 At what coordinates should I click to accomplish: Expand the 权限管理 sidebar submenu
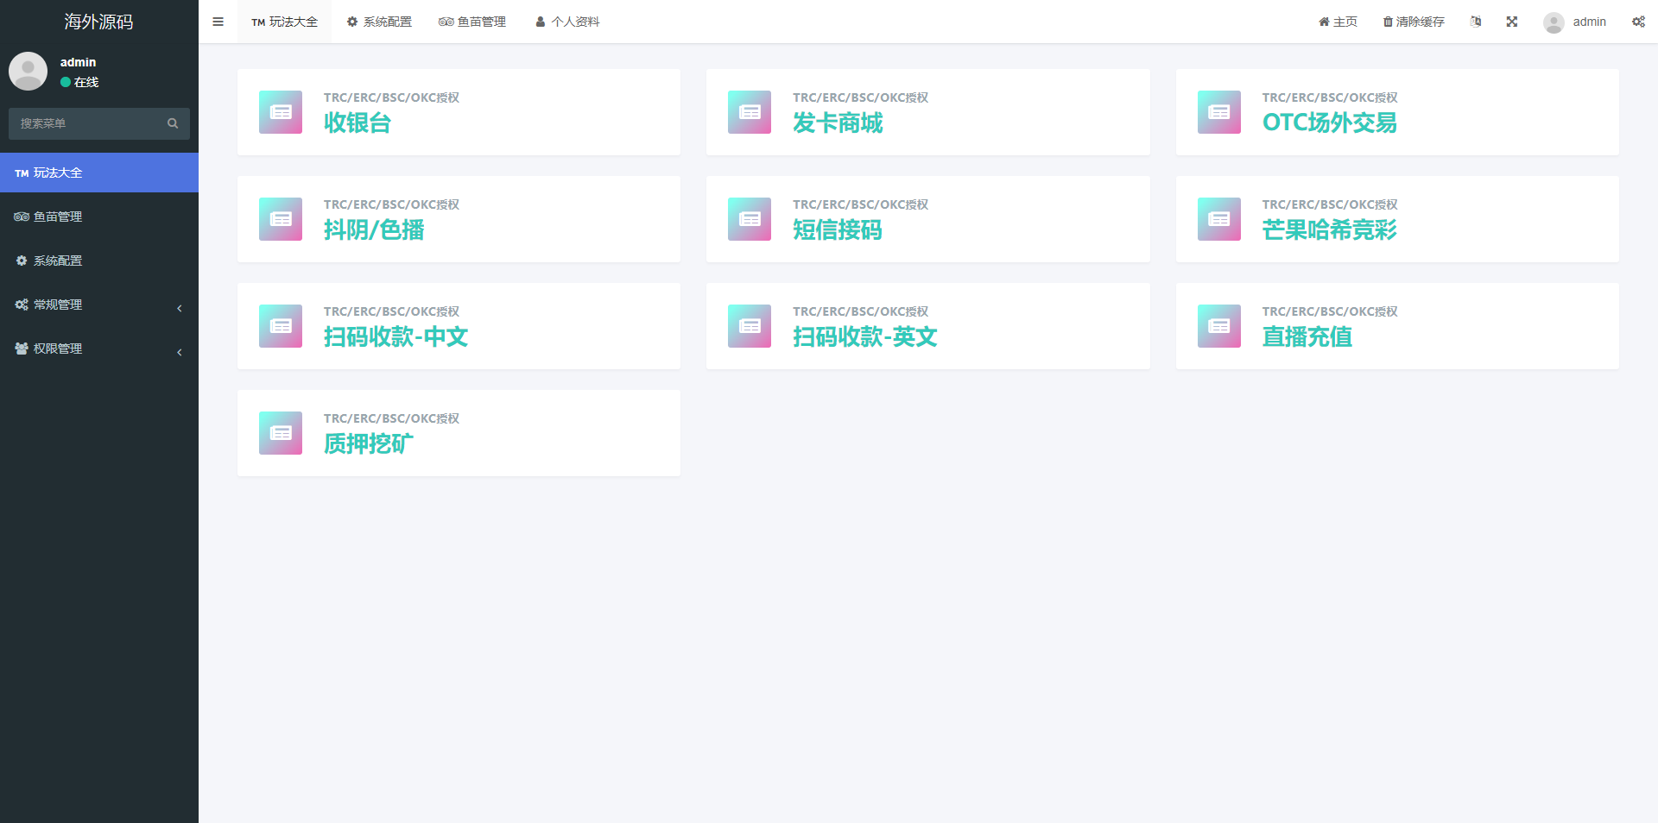[98, 349]
